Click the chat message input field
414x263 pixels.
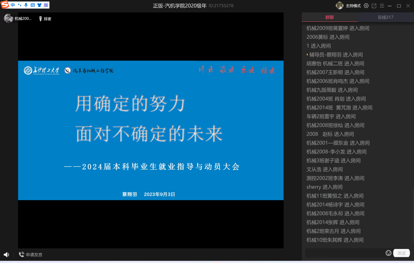click(344, 253)
